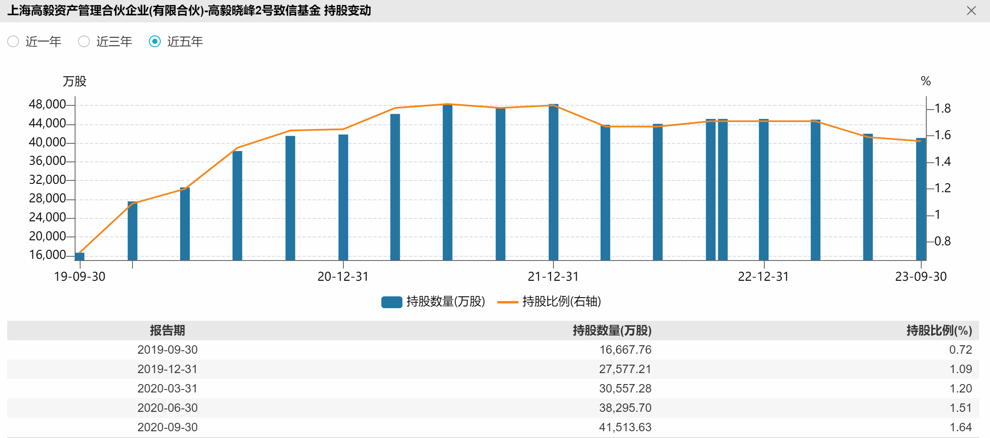Select the 近一年 radio button
This screenshot has width=990, height=438.
(13, 41)
